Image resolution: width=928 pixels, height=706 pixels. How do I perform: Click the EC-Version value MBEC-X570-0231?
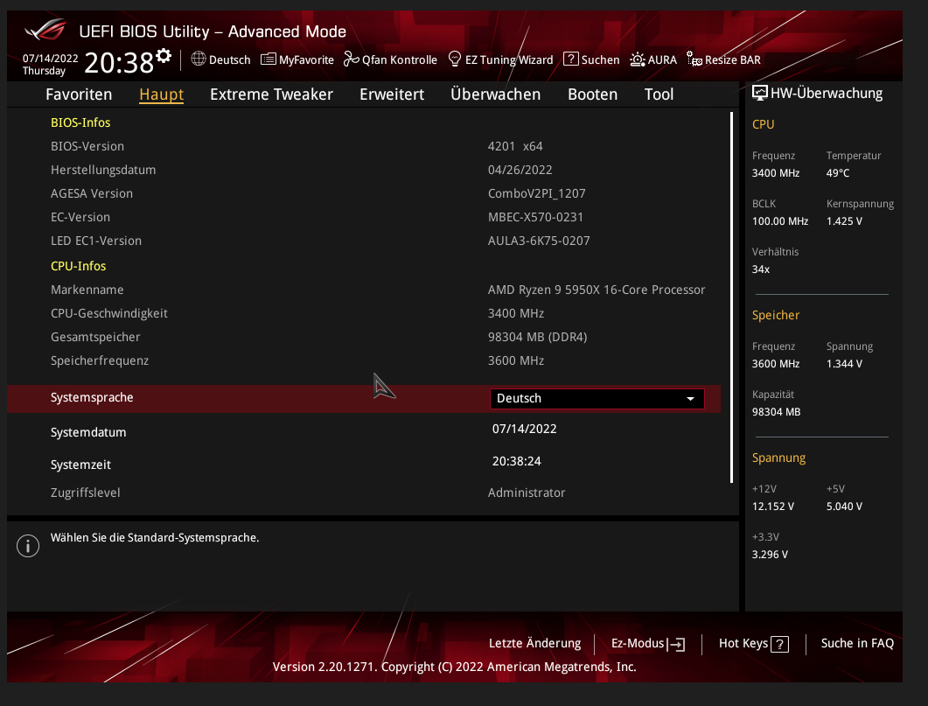535,217
